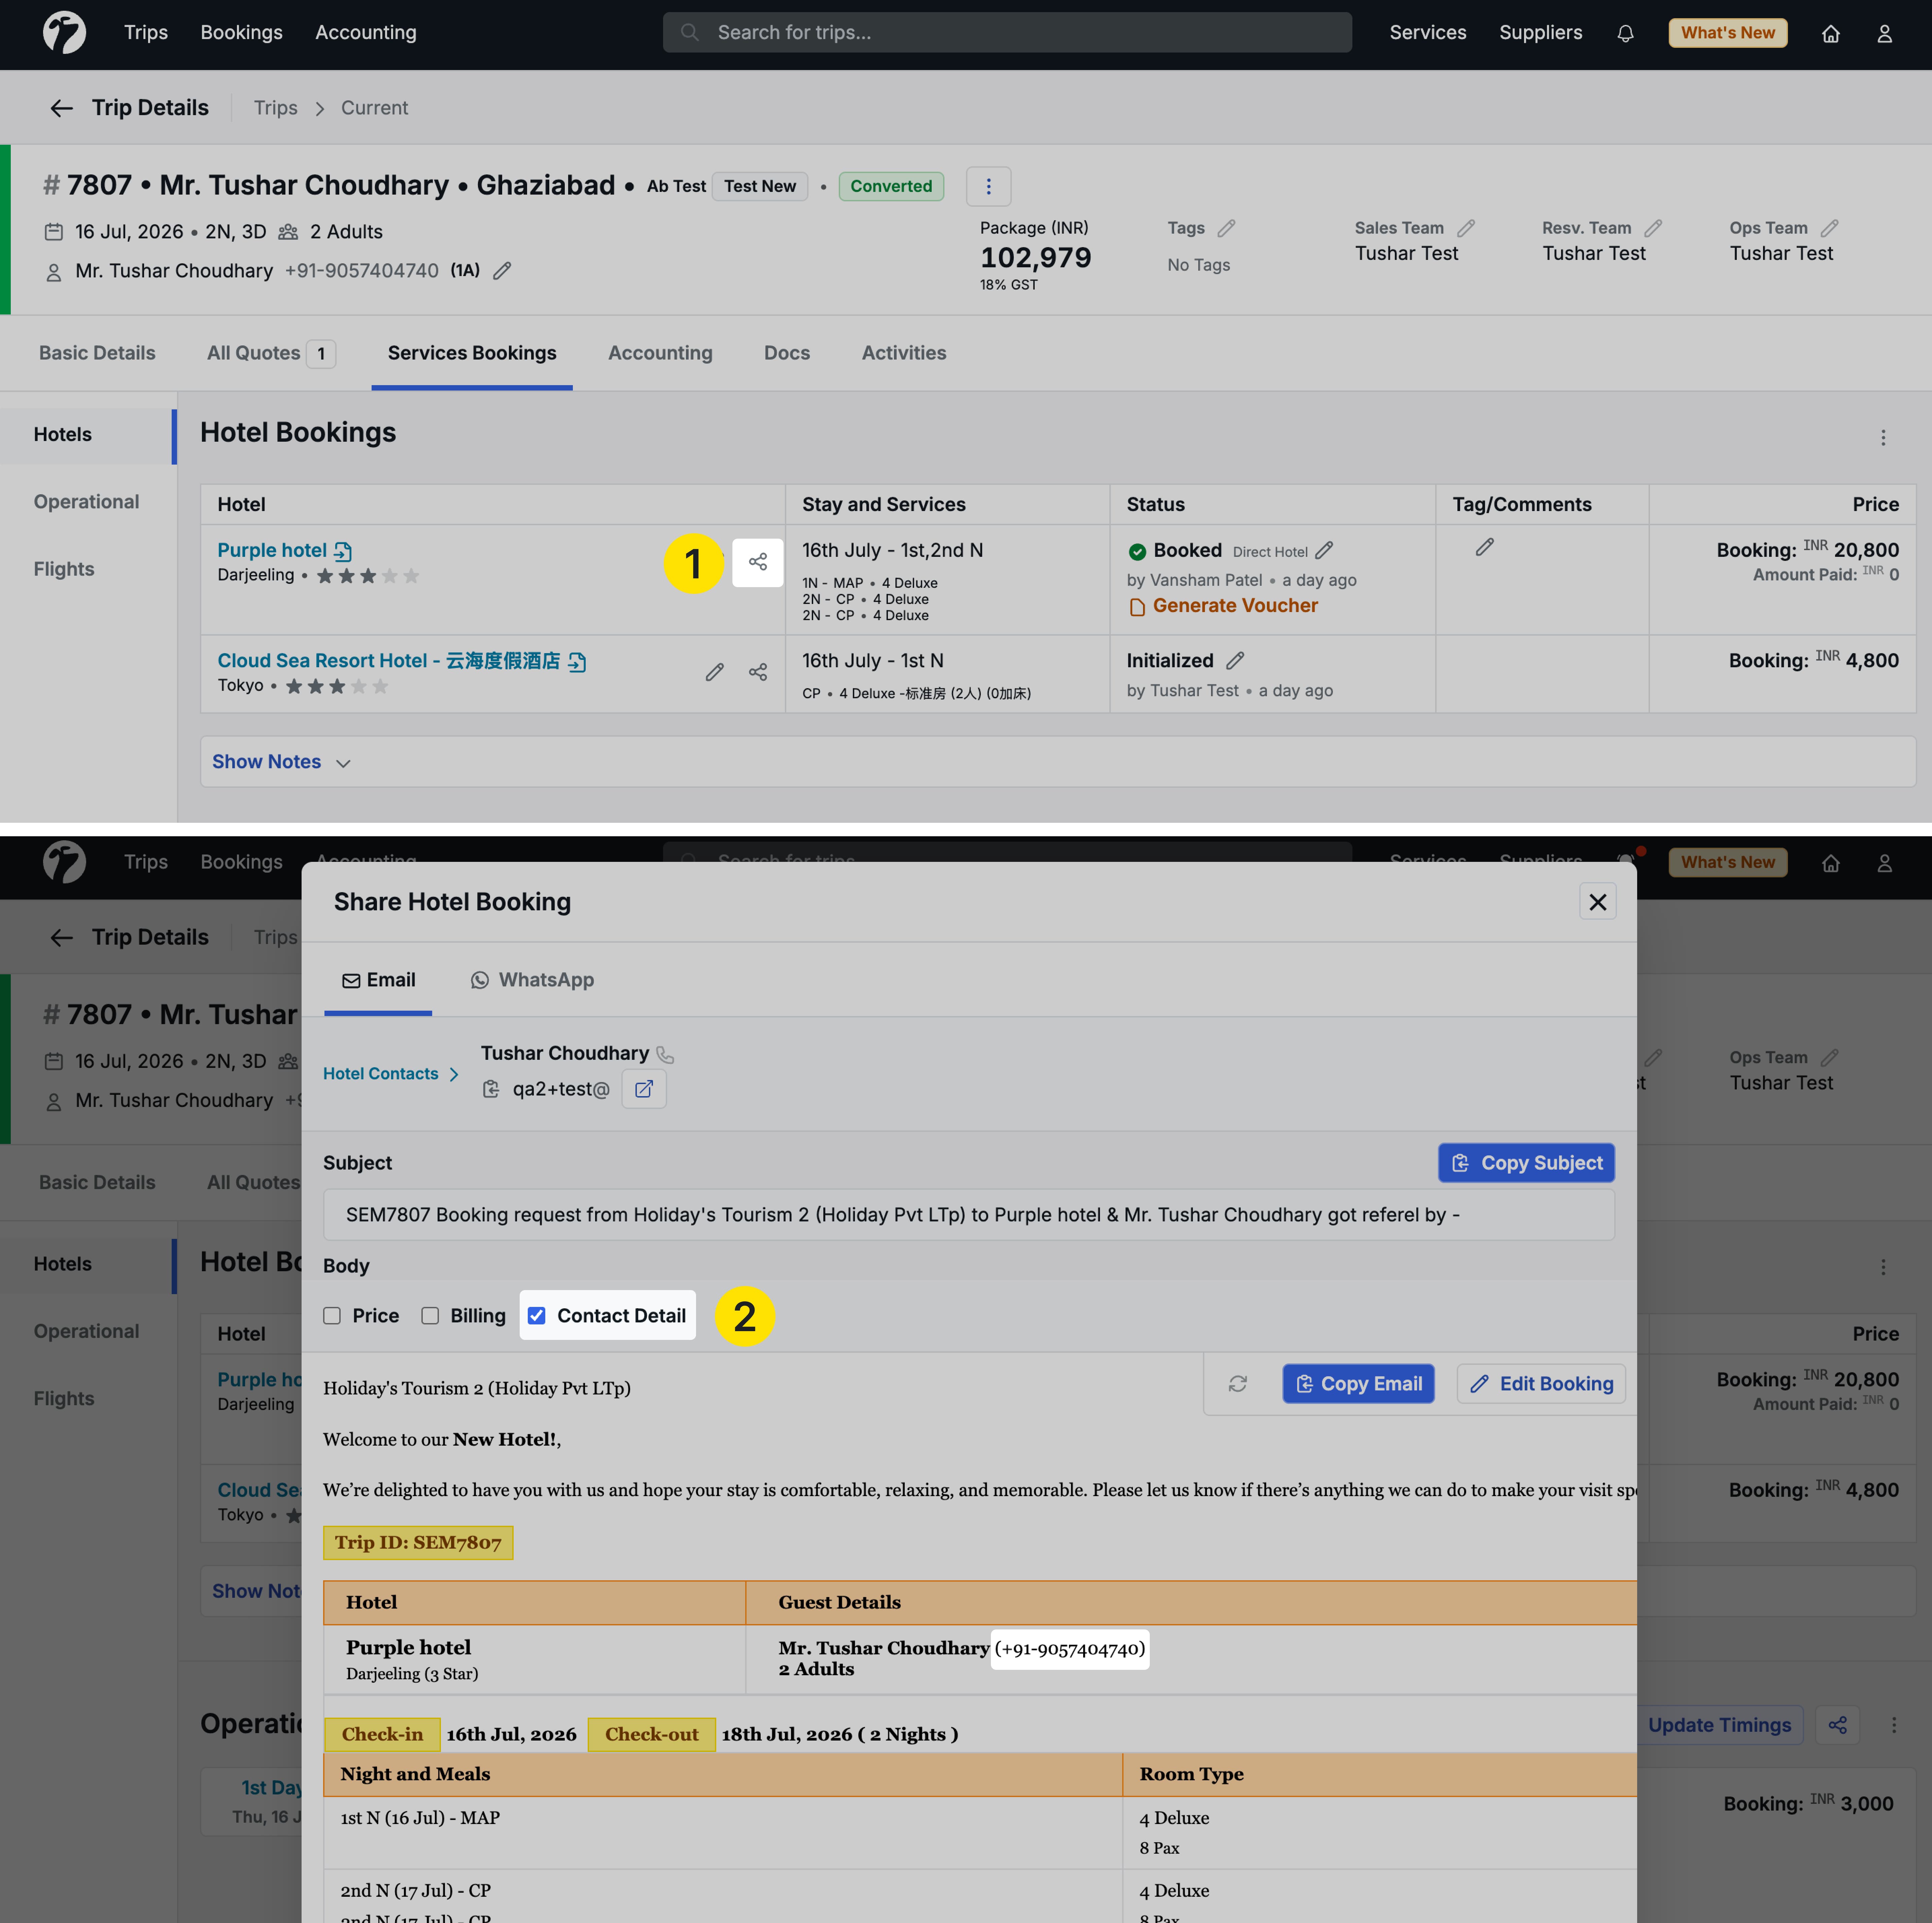Open the Accounting tab next to Services Bookings
This screenshot has height=1923, width=1932.
point(660,353)
